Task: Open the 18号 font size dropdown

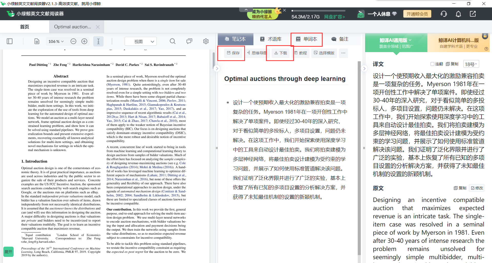Action: (471, 64)
